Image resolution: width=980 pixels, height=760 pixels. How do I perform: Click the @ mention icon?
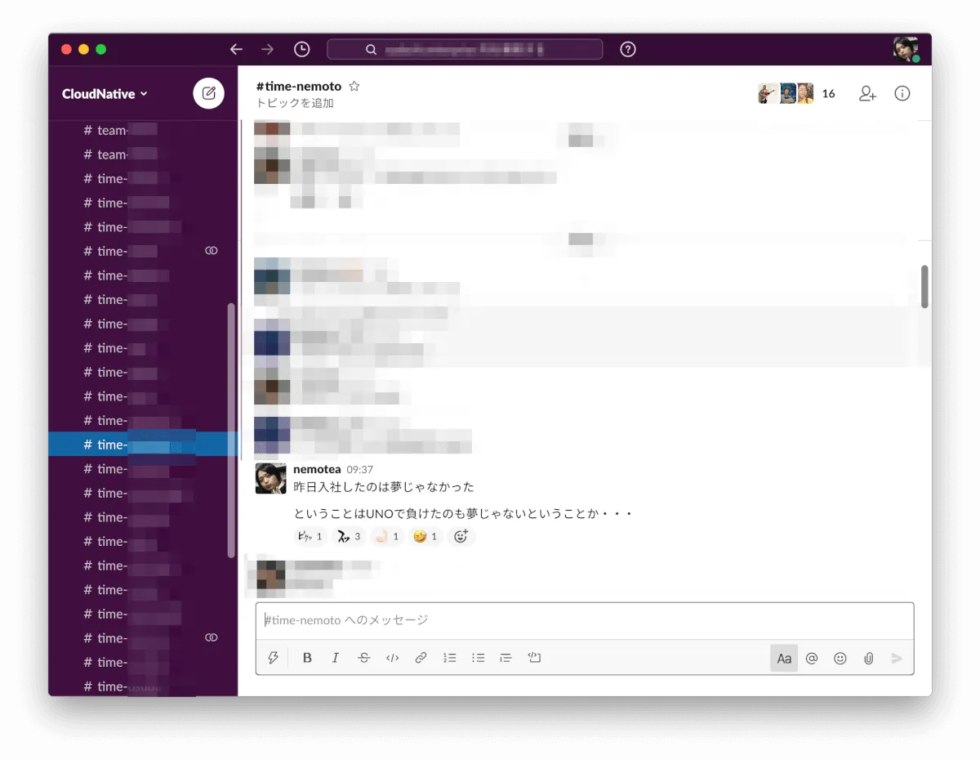812,658
